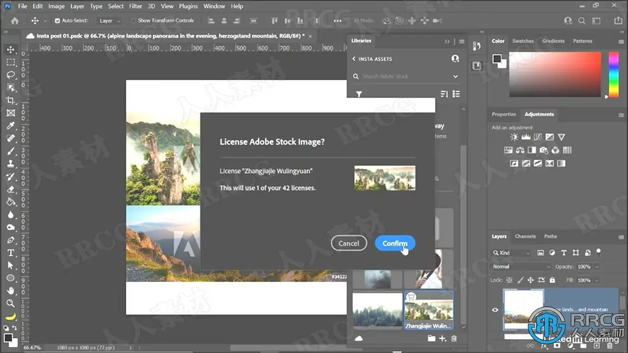The width and height of the screenshot is (628, 353).
Task: Select the Horizontal Type tool
Action: tap(10, 253)
